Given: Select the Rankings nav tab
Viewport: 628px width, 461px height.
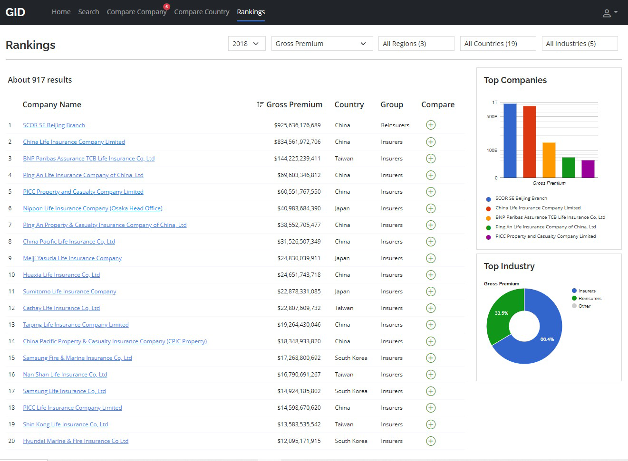Looking at the screenshot, I should 251,12.
